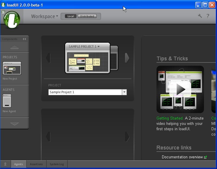Click the PROJECTS section heading
217x169 pixels.
click(10, 57)
